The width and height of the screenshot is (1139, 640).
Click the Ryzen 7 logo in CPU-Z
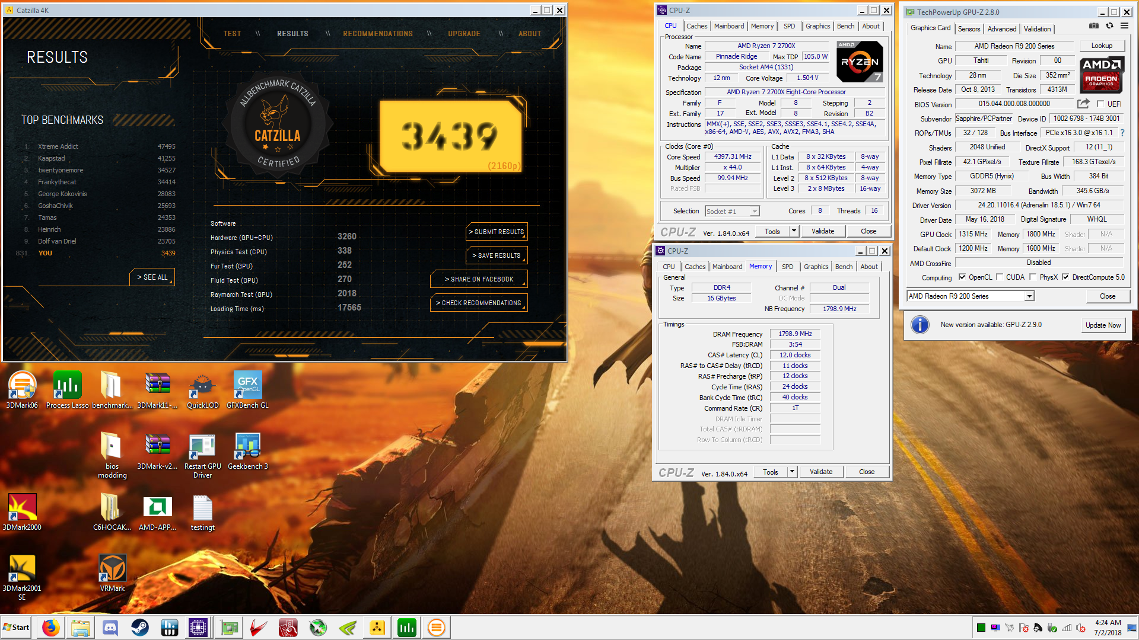(860, 62)
